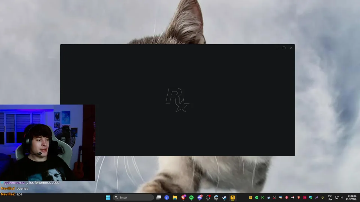The height and width of the screenshot is (202, 360).
Task: Open OBS Studio from the taskbar
Action: click(208, 198)
